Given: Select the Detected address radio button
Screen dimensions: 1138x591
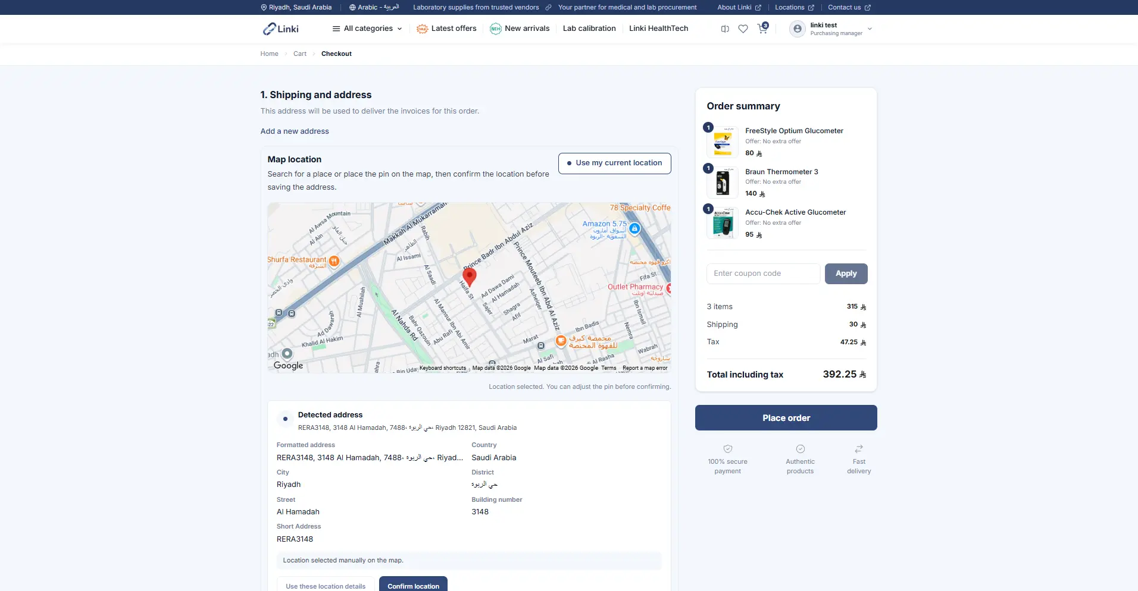Looking at the screenshot, I should (285, 419).
